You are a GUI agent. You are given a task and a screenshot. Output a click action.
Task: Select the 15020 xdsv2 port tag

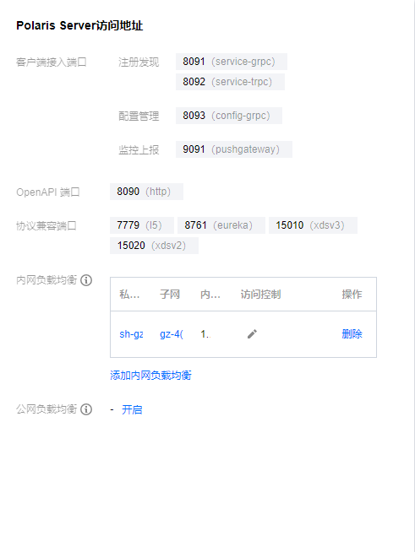coord(154,246)
